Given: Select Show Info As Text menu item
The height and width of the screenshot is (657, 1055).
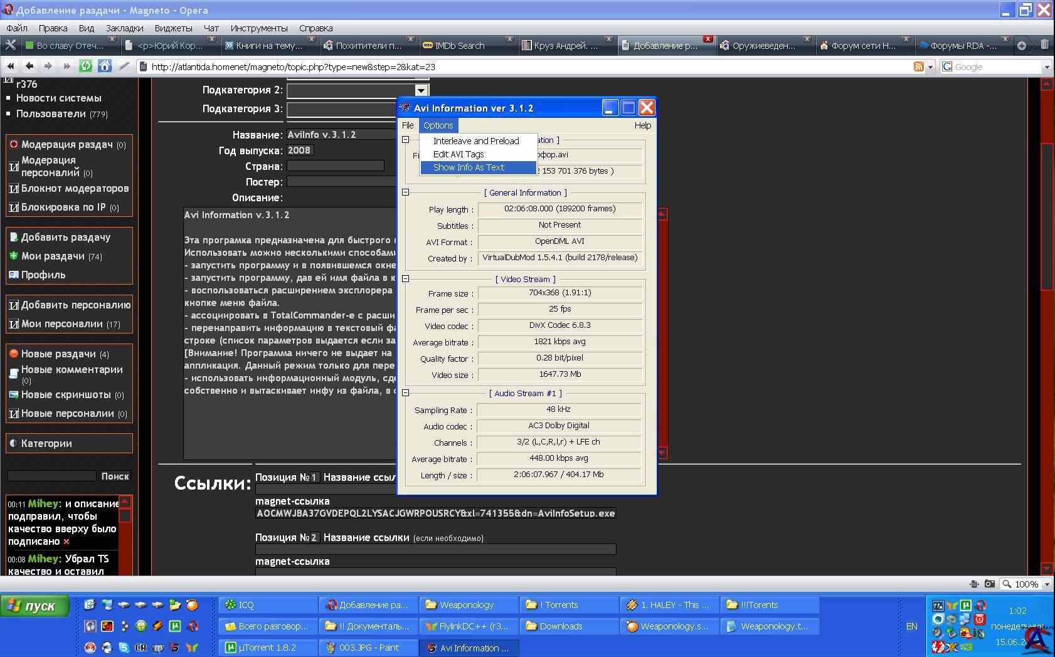Looking at the screenshot, I should tap(469, 167).
